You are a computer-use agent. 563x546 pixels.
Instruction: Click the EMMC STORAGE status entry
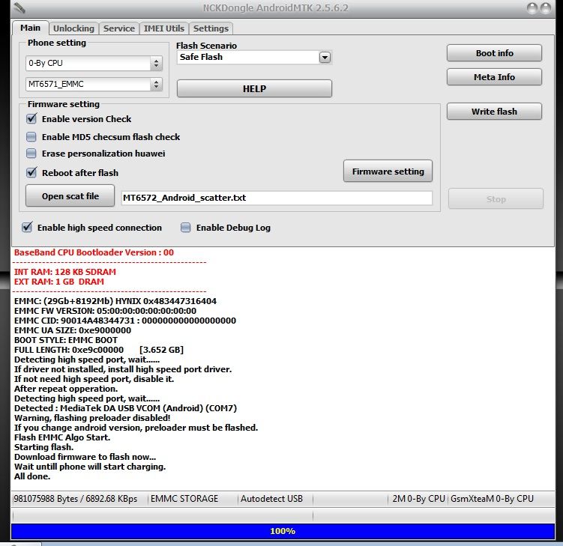(184, 499)
